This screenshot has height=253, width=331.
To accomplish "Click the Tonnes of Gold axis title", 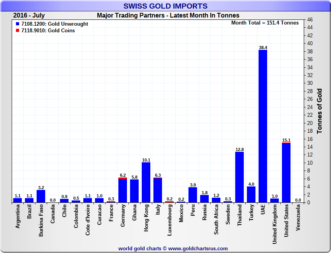I will pos(319,111).
